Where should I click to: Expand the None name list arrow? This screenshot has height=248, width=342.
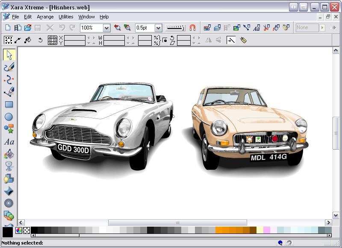coord(322,28)
